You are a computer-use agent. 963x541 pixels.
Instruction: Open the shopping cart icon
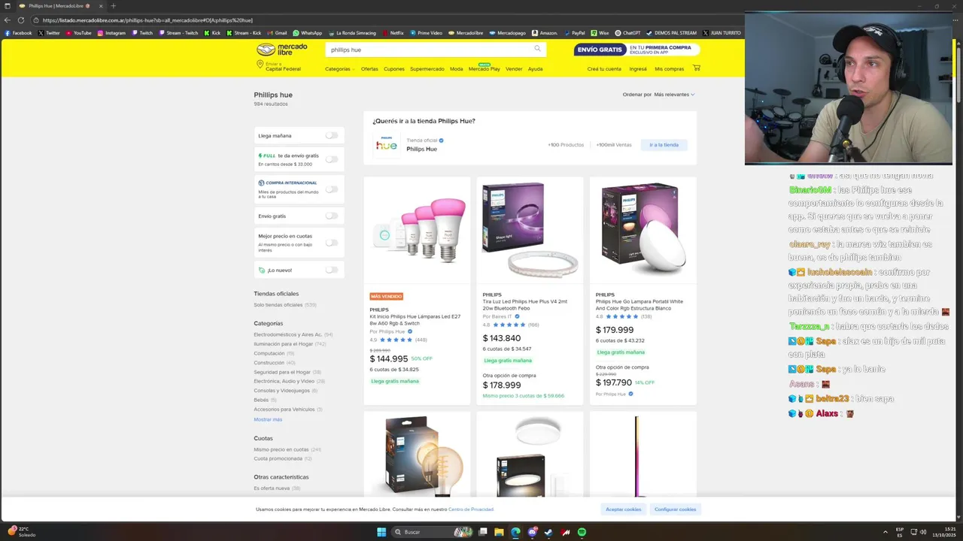tap(696, 68)
